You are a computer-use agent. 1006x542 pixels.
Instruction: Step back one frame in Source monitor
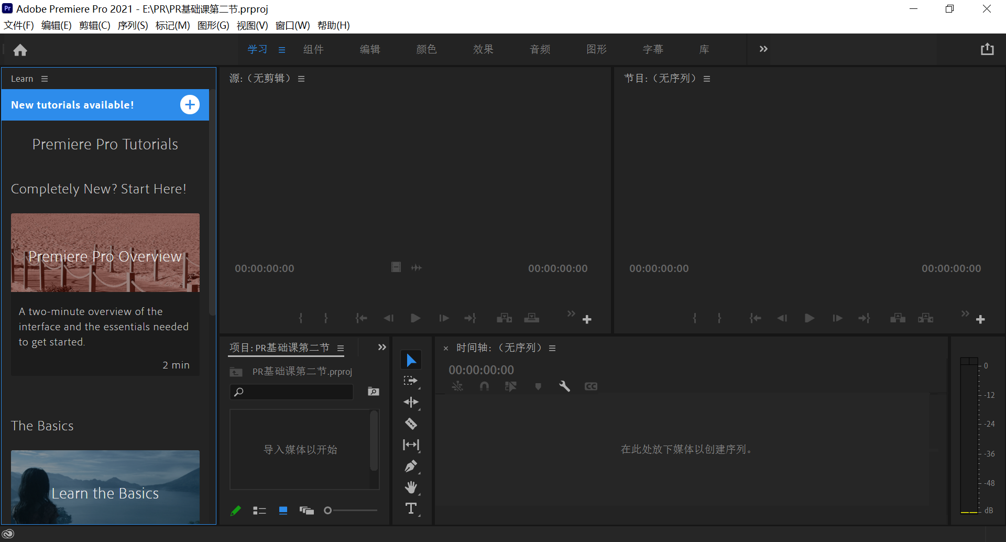[388, 318]
